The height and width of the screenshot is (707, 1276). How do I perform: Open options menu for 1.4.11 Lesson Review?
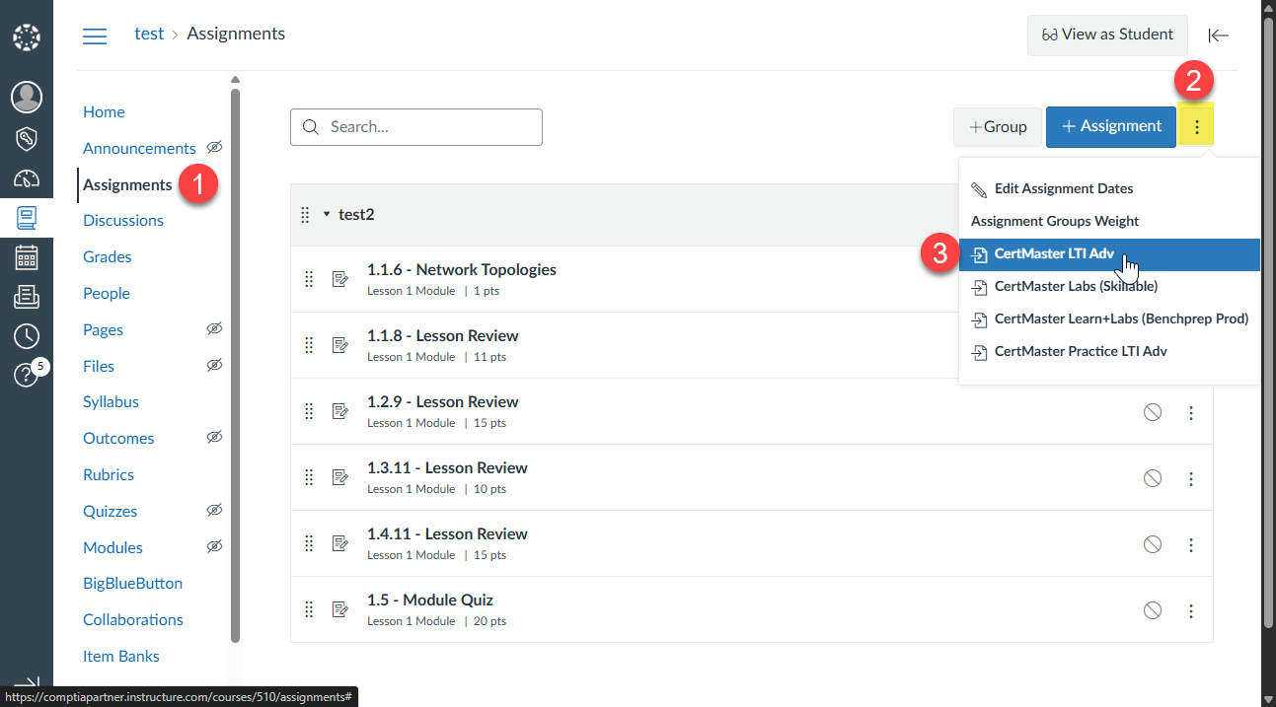click(1191, 544)
